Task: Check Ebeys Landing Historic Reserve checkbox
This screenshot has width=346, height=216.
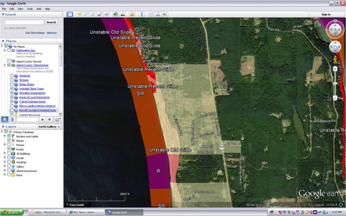Action: [12, 106]
